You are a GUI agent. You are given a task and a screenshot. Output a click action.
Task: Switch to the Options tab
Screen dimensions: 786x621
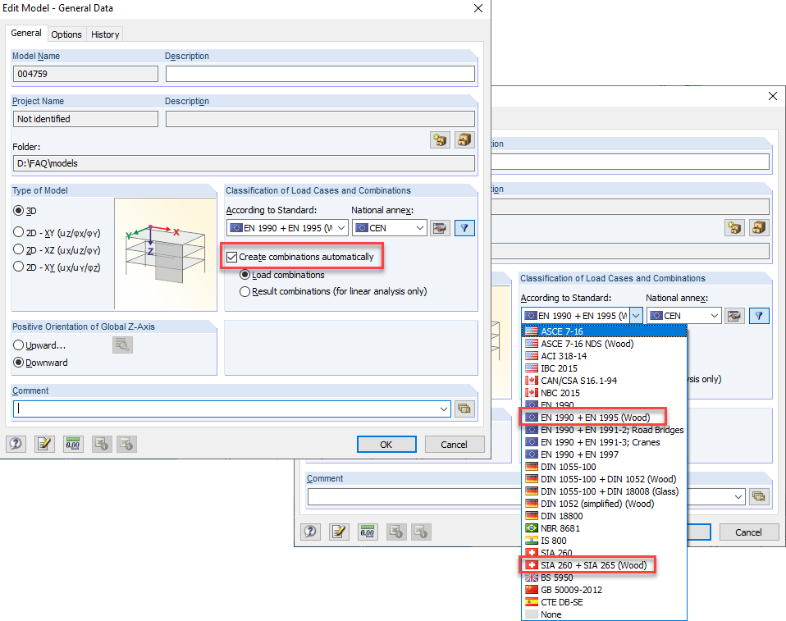click(66, 34)
